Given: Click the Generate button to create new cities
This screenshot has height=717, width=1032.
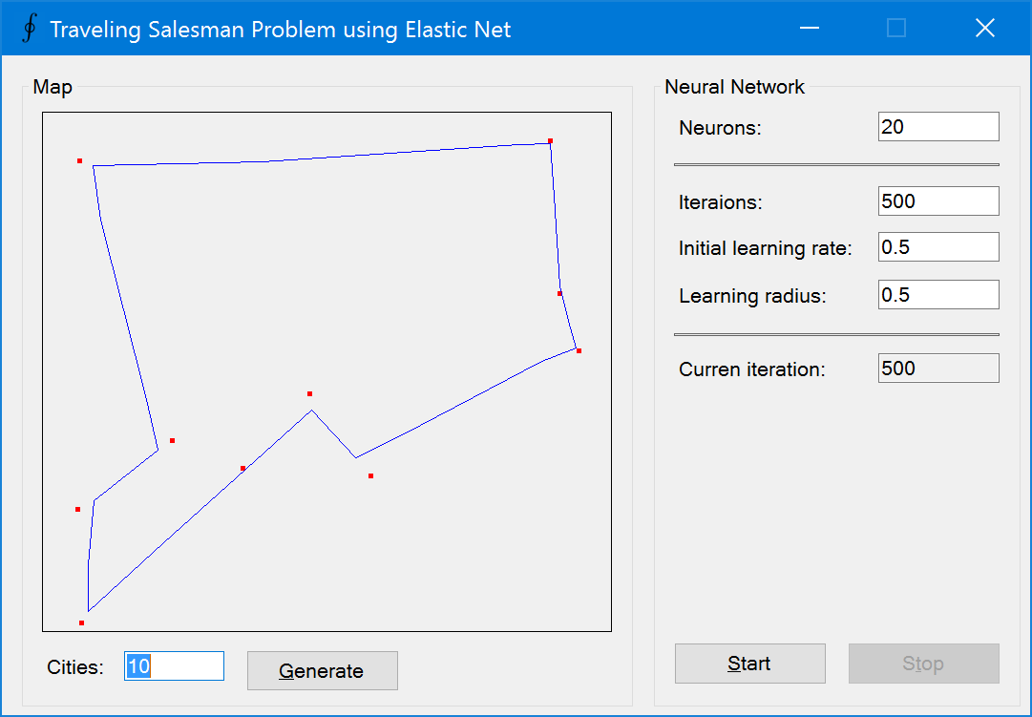Looking at the screenshot, I should pos(322,670).
